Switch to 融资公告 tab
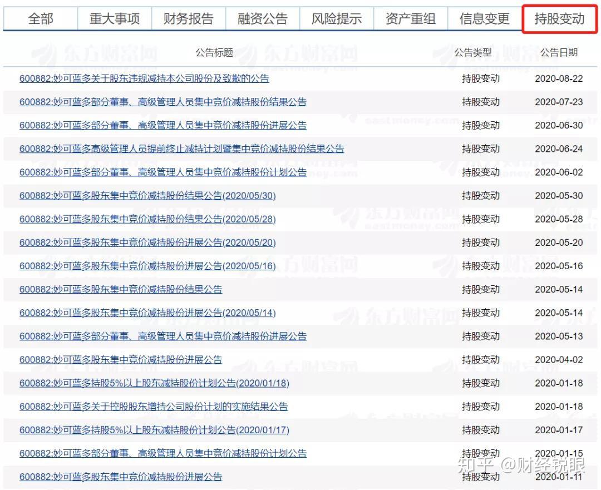 pos(262,19)
